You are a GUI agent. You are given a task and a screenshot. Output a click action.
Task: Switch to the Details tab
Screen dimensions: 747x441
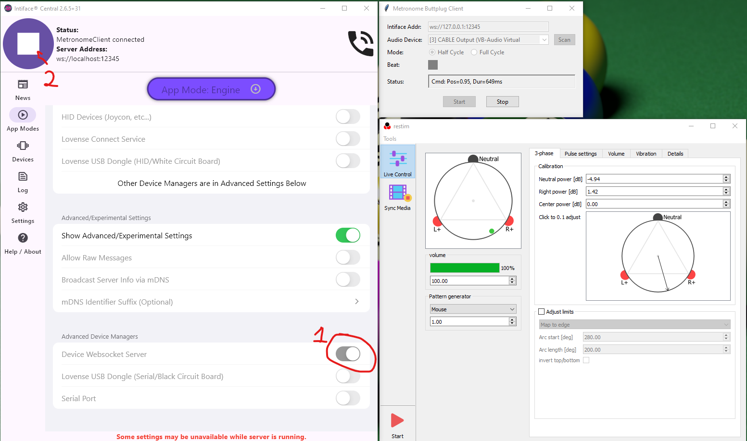[x=675, y=154]
